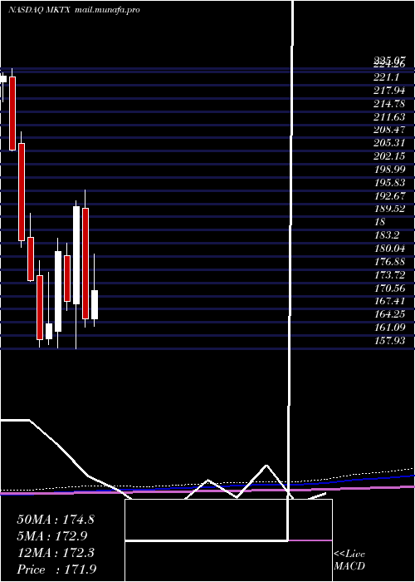
Task: Select the 214.78 price level label
Action: 390,104
